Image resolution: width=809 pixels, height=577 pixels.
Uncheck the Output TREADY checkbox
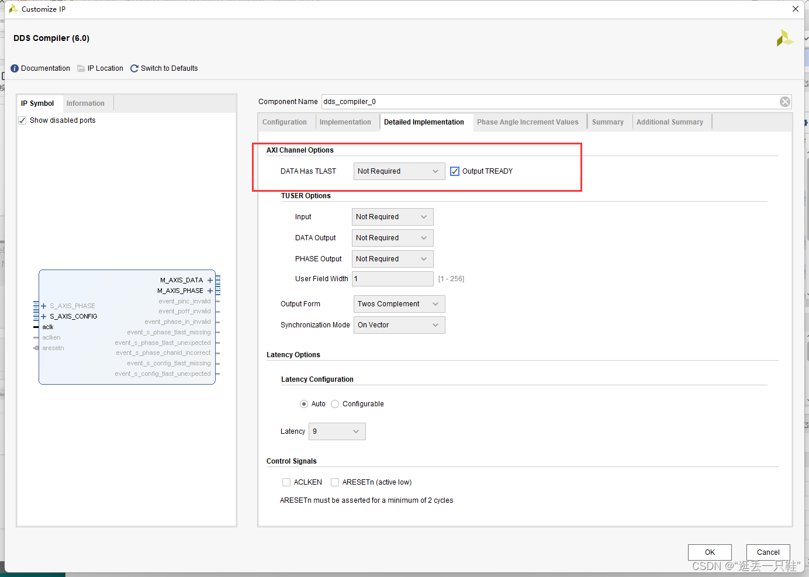455,171
